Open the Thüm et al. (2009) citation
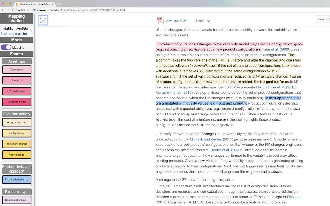The height and width of the screenshot is (206, 330). (x=275, y=49)
